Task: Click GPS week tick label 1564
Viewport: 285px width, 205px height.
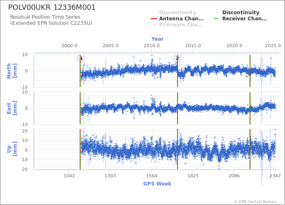Action: (152, 176)
